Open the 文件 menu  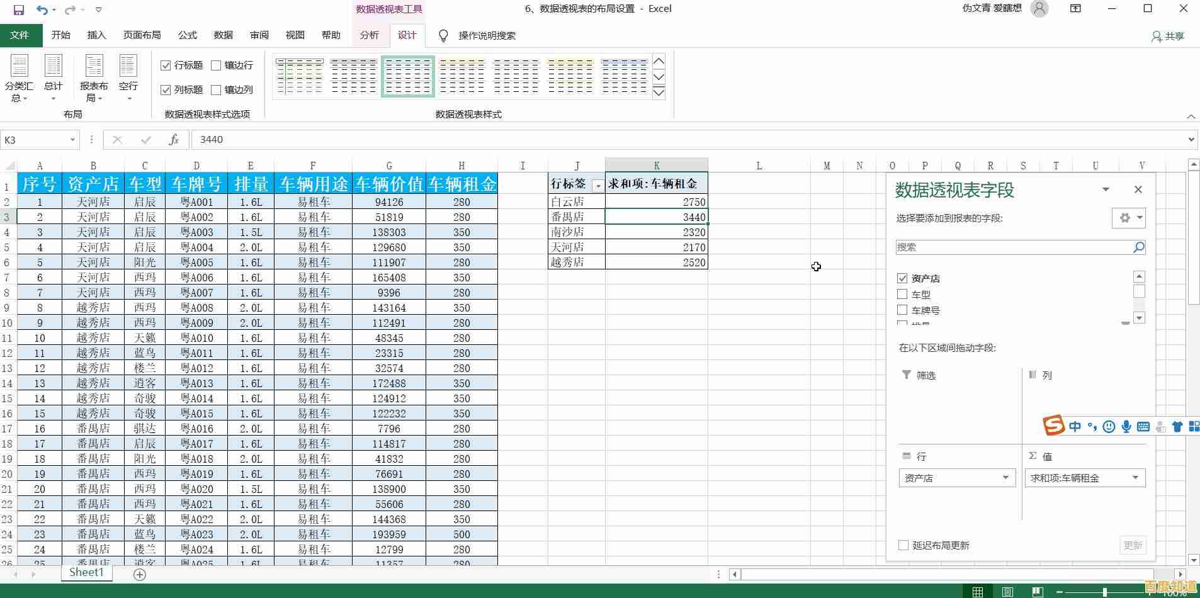point(21,35)
